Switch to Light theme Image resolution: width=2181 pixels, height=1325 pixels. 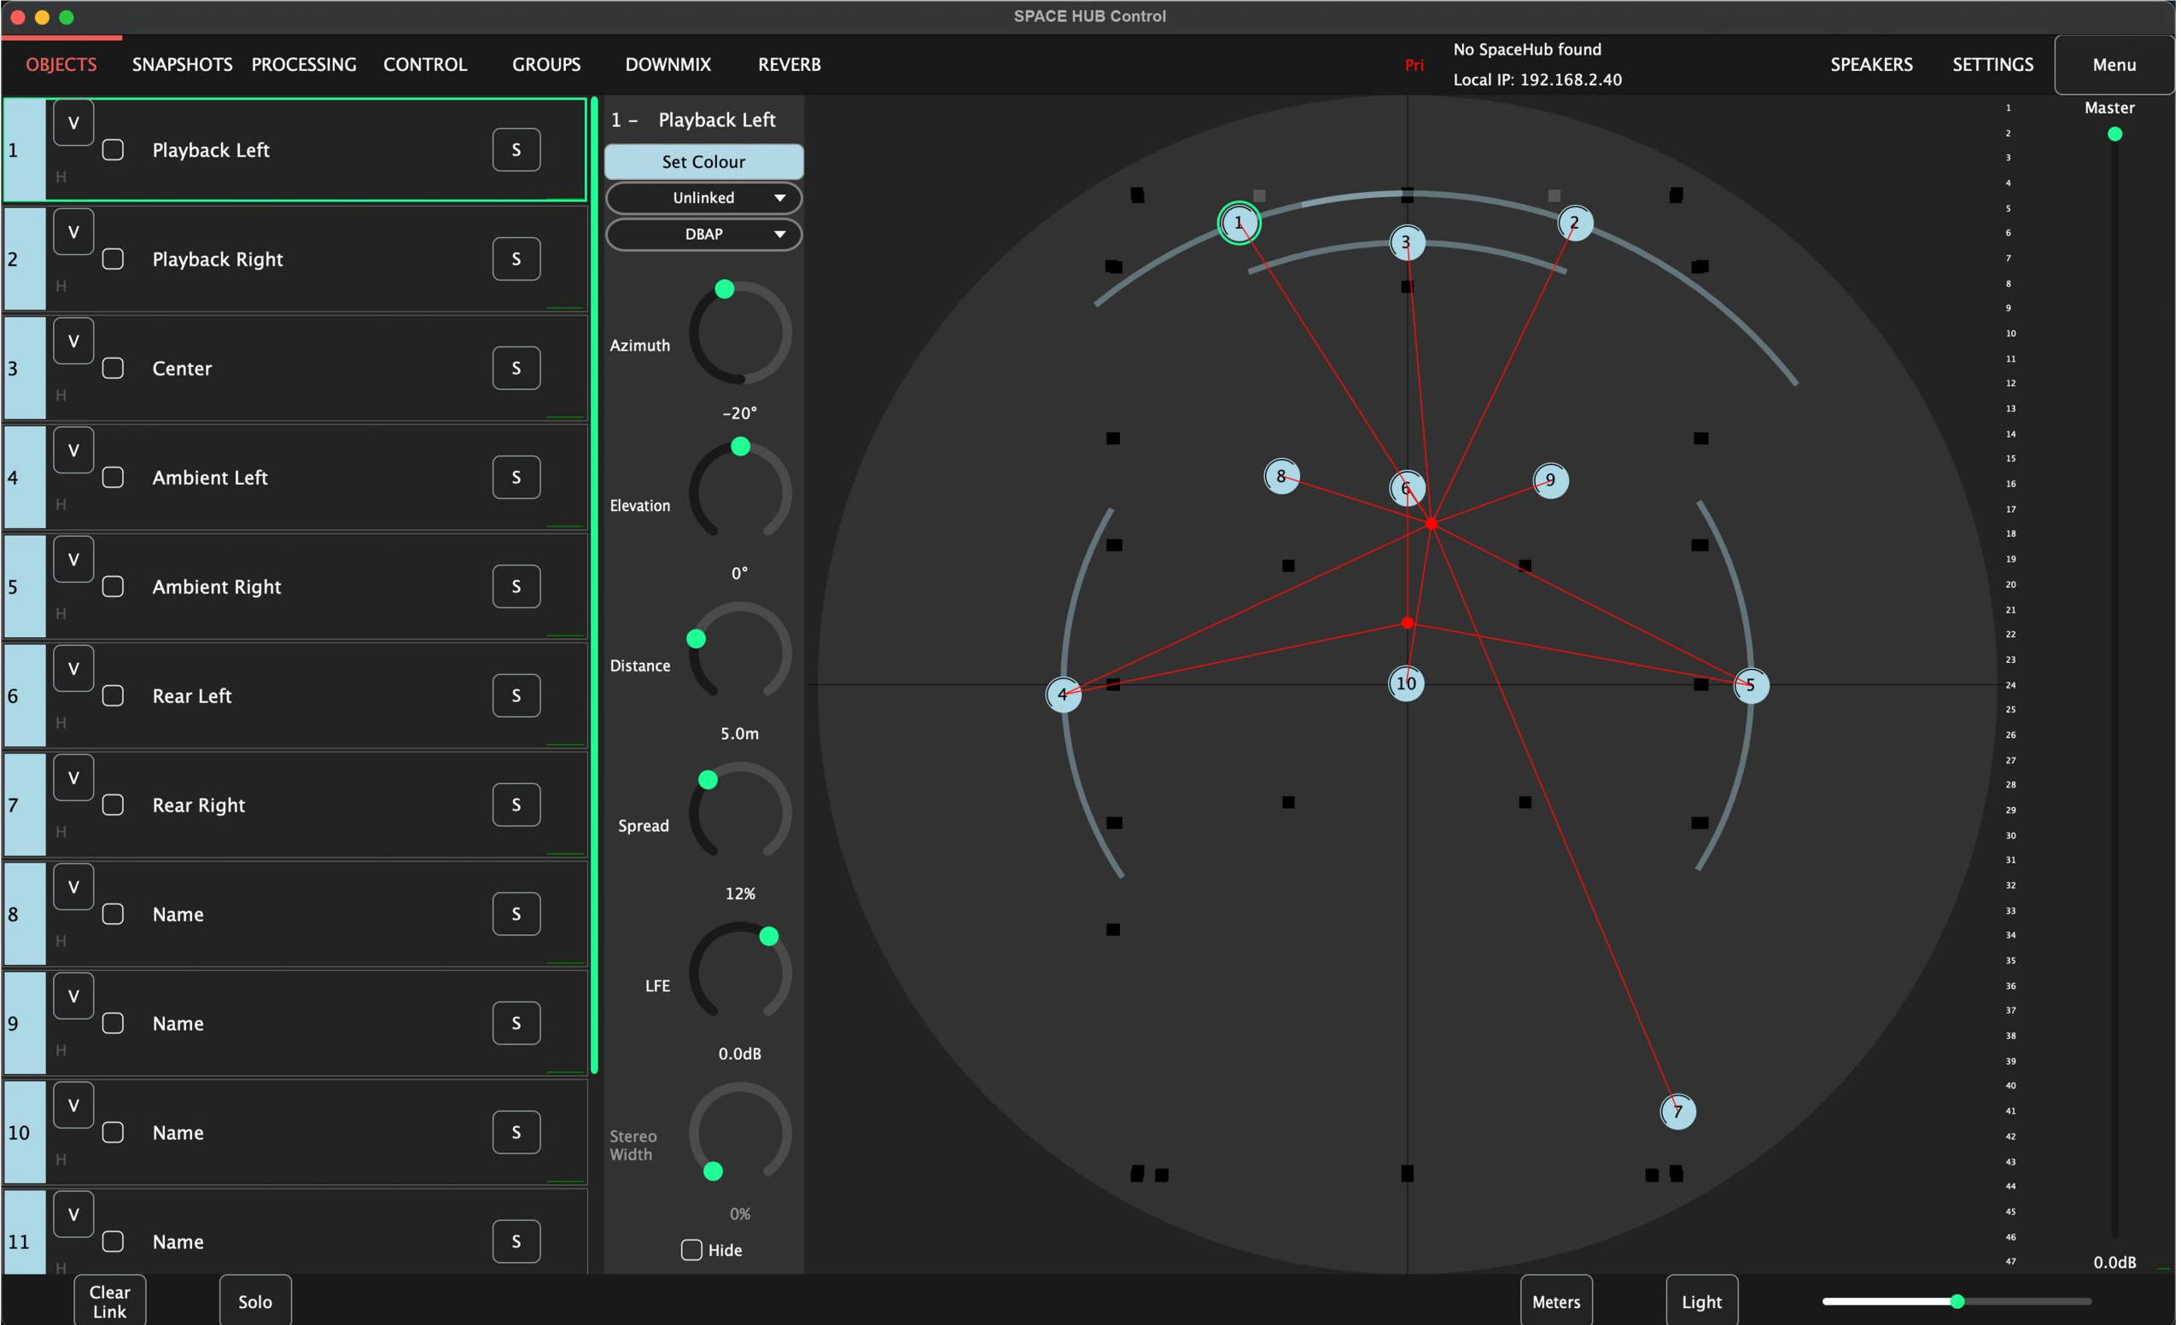point(1701,1302)
